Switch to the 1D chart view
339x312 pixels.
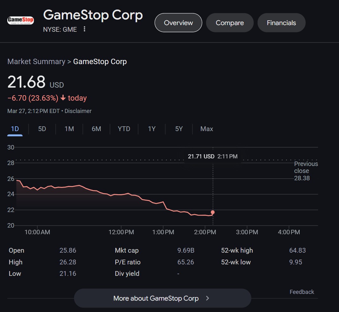pos(14,129)
